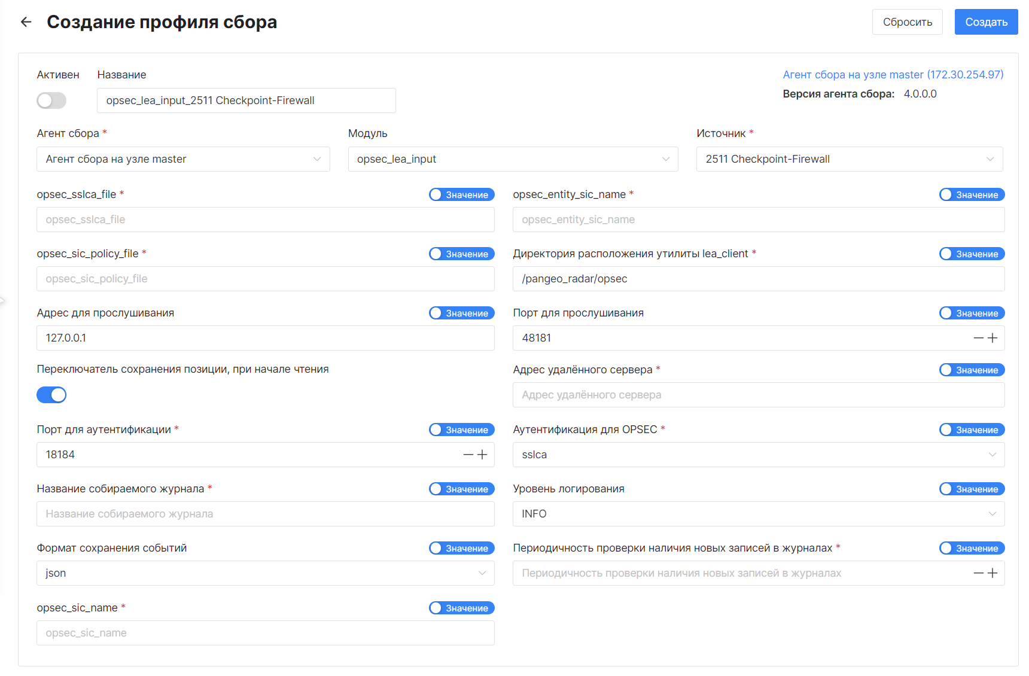Go back using the arrow icon
This screenshot has height=676, width=1029.
tap(26, 22)
